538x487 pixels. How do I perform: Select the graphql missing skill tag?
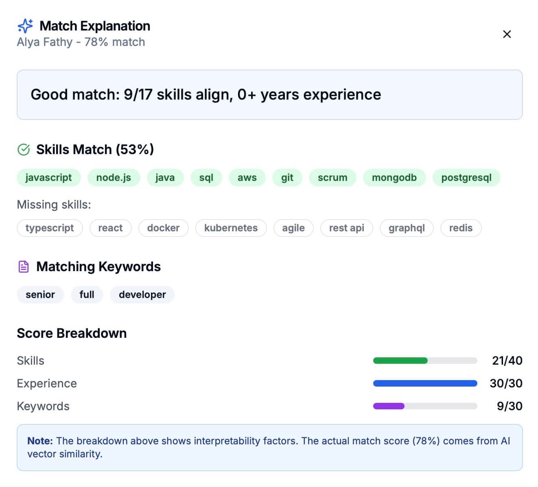406,228
